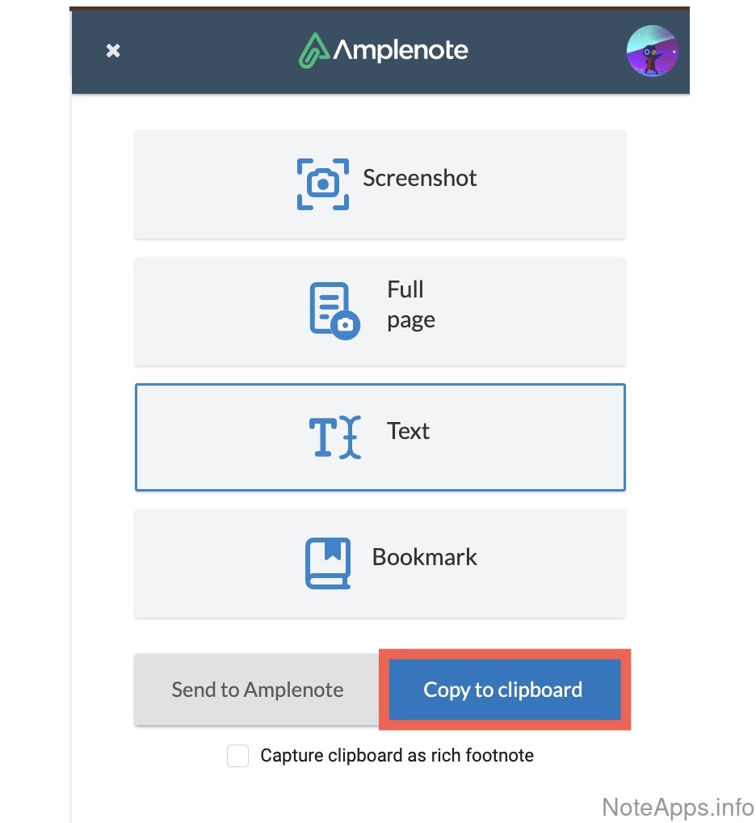Click the Text cursor icon

(334, 437)
